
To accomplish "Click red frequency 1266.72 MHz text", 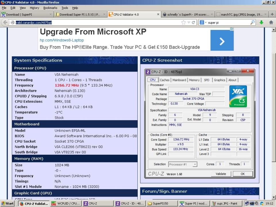I will pyautogui.click(x=67, y=85).
